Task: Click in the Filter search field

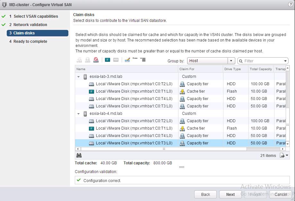Action: [x=262, y=61]
